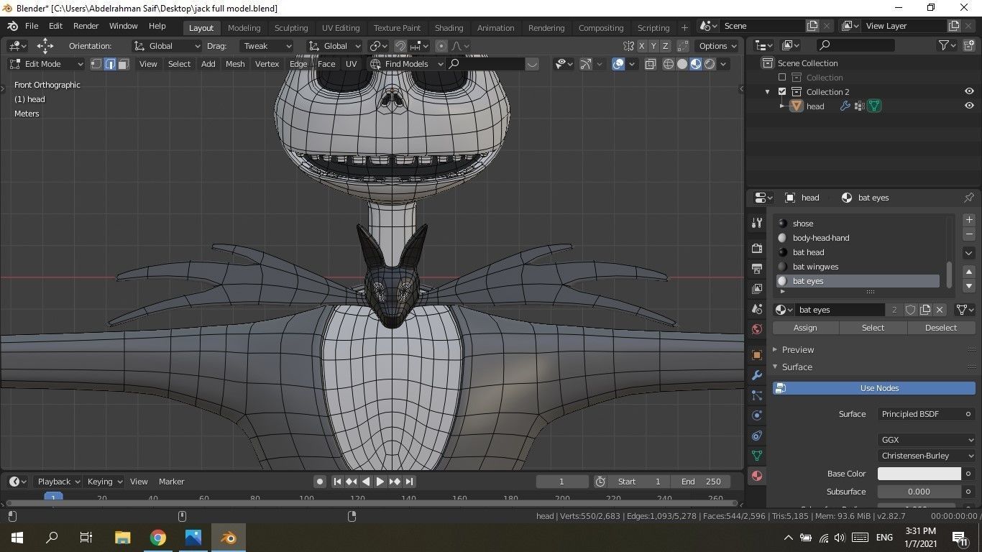
Task: Open the World properties tab icon
Action: coord(756,329)
